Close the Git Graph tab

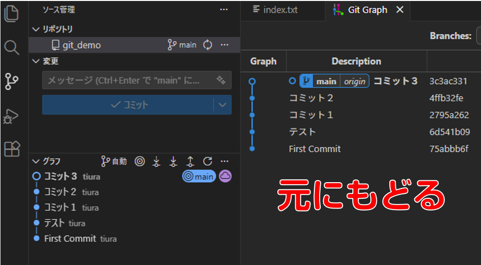(400, 10)
